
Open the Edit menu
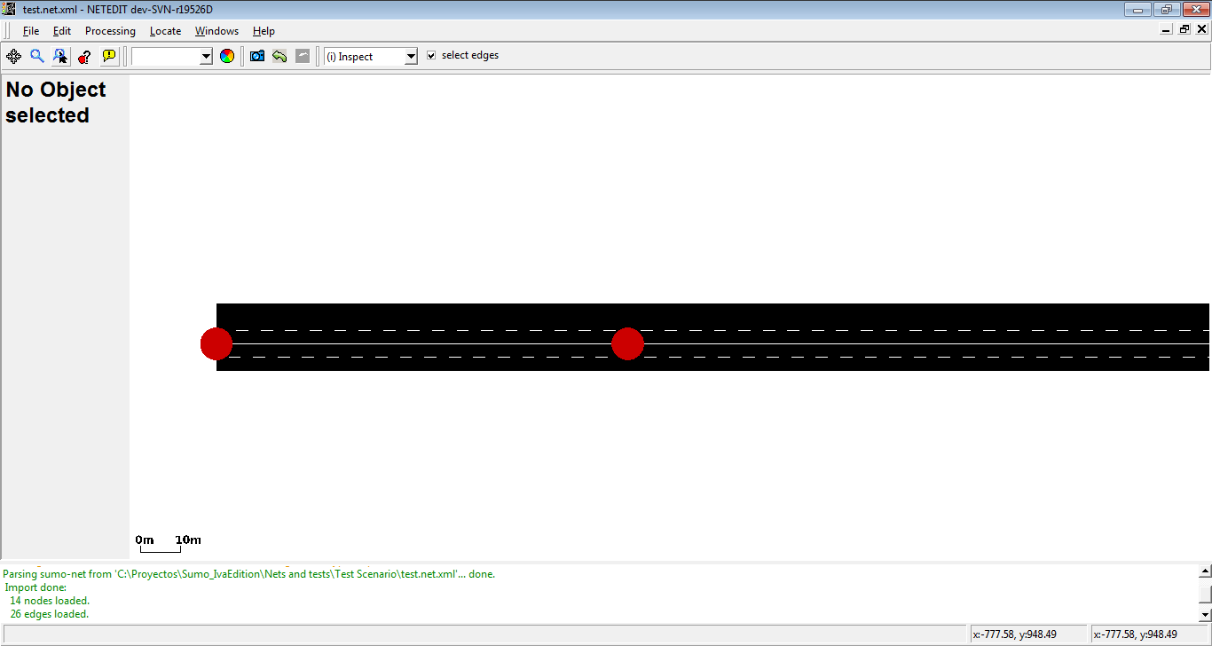click(61, 31)
